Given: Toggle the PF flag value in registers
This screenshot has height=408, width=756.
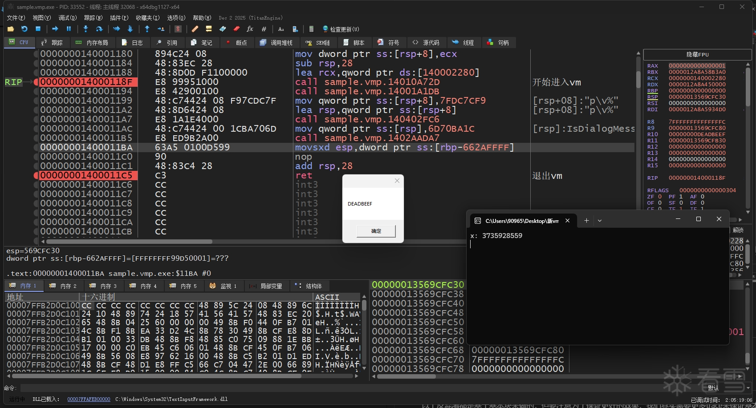Looking at the screenshot, I should point(681,197).
